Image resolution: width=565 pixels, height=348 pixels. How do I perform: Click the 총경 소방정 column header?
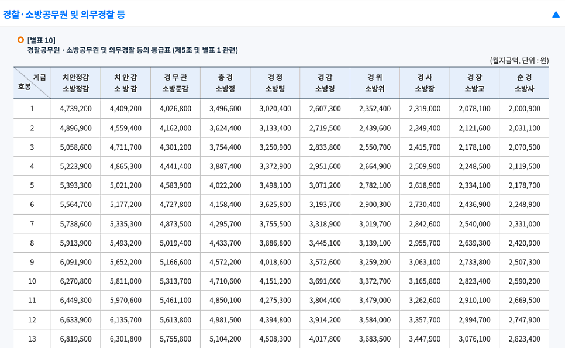tap(225, 83)
